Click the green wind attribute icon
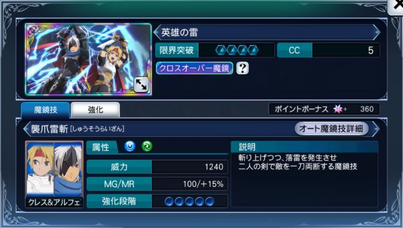 (147, 146)
